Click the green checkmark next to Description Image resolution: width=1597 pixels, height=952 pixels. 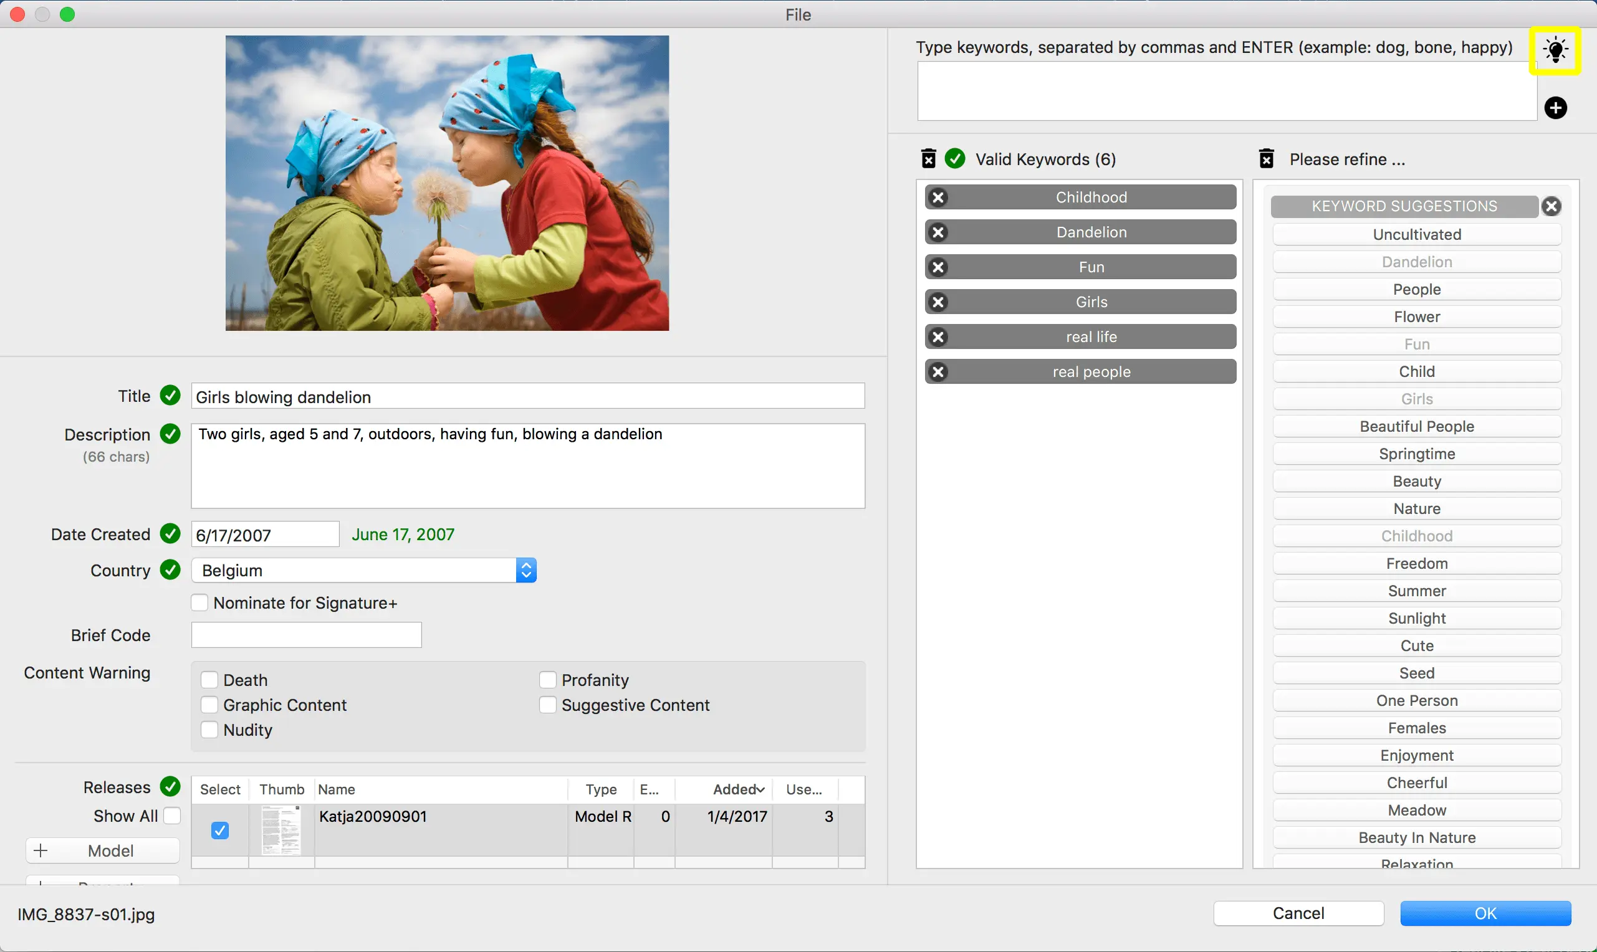(x=170, y=434)
